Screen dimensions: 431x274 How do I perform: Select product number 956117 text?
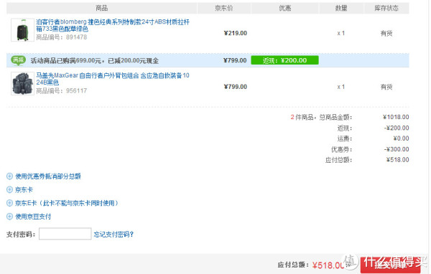76,90
